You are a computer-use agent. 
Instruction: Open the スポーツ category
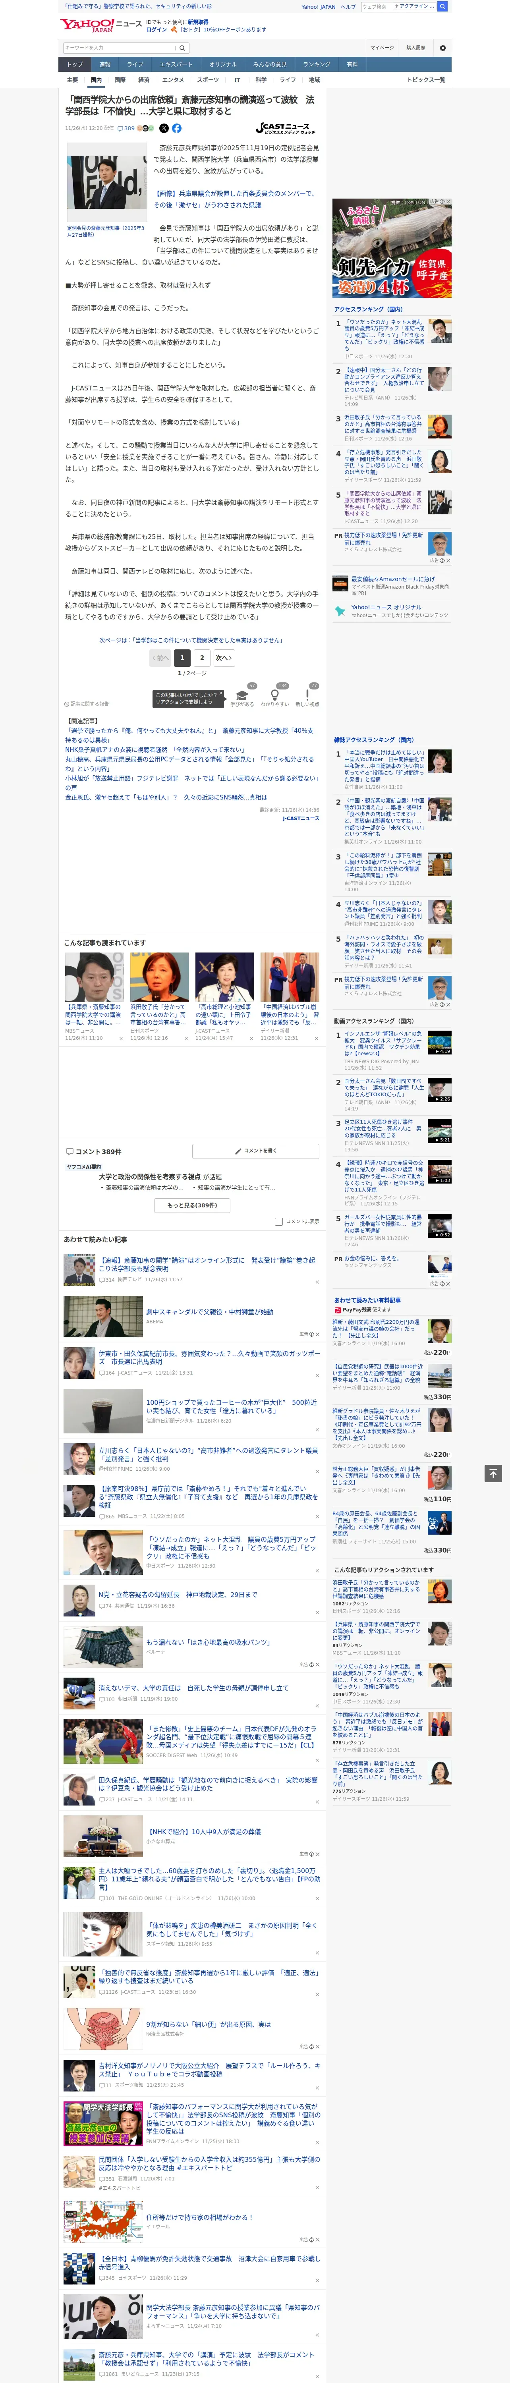click(x=208, y=79)
